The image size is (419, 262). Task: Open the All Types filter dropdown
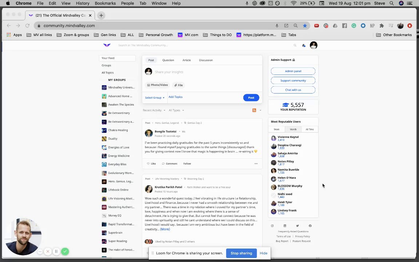point(176,110)
